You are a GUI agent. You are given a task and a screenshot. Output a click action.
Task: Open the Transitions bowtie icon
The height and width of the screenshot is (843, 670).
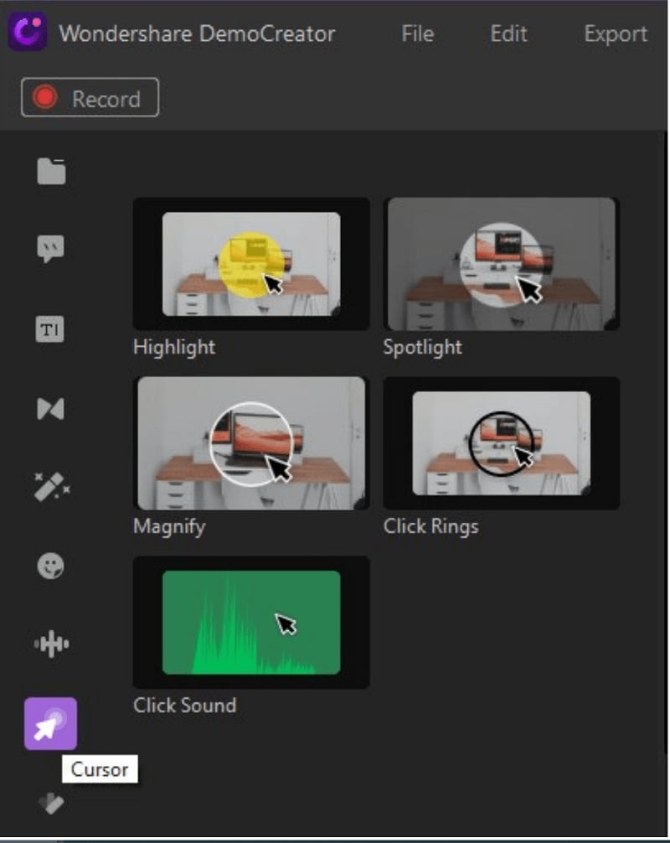pos(50,409)
